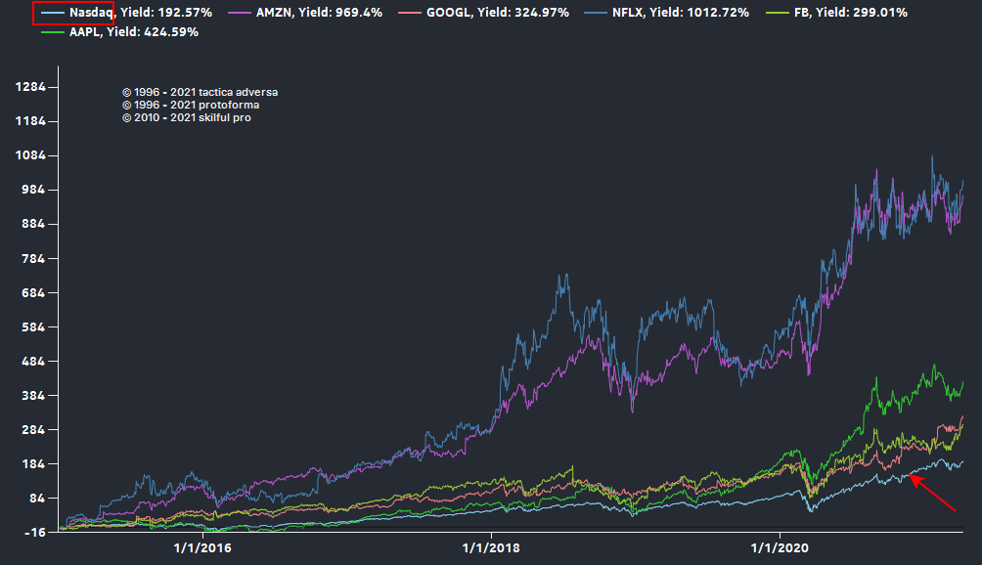Click the Nasdaq legend label
Image resolution: width=982 pixels, height=565 pixels.
click(91, 13)
